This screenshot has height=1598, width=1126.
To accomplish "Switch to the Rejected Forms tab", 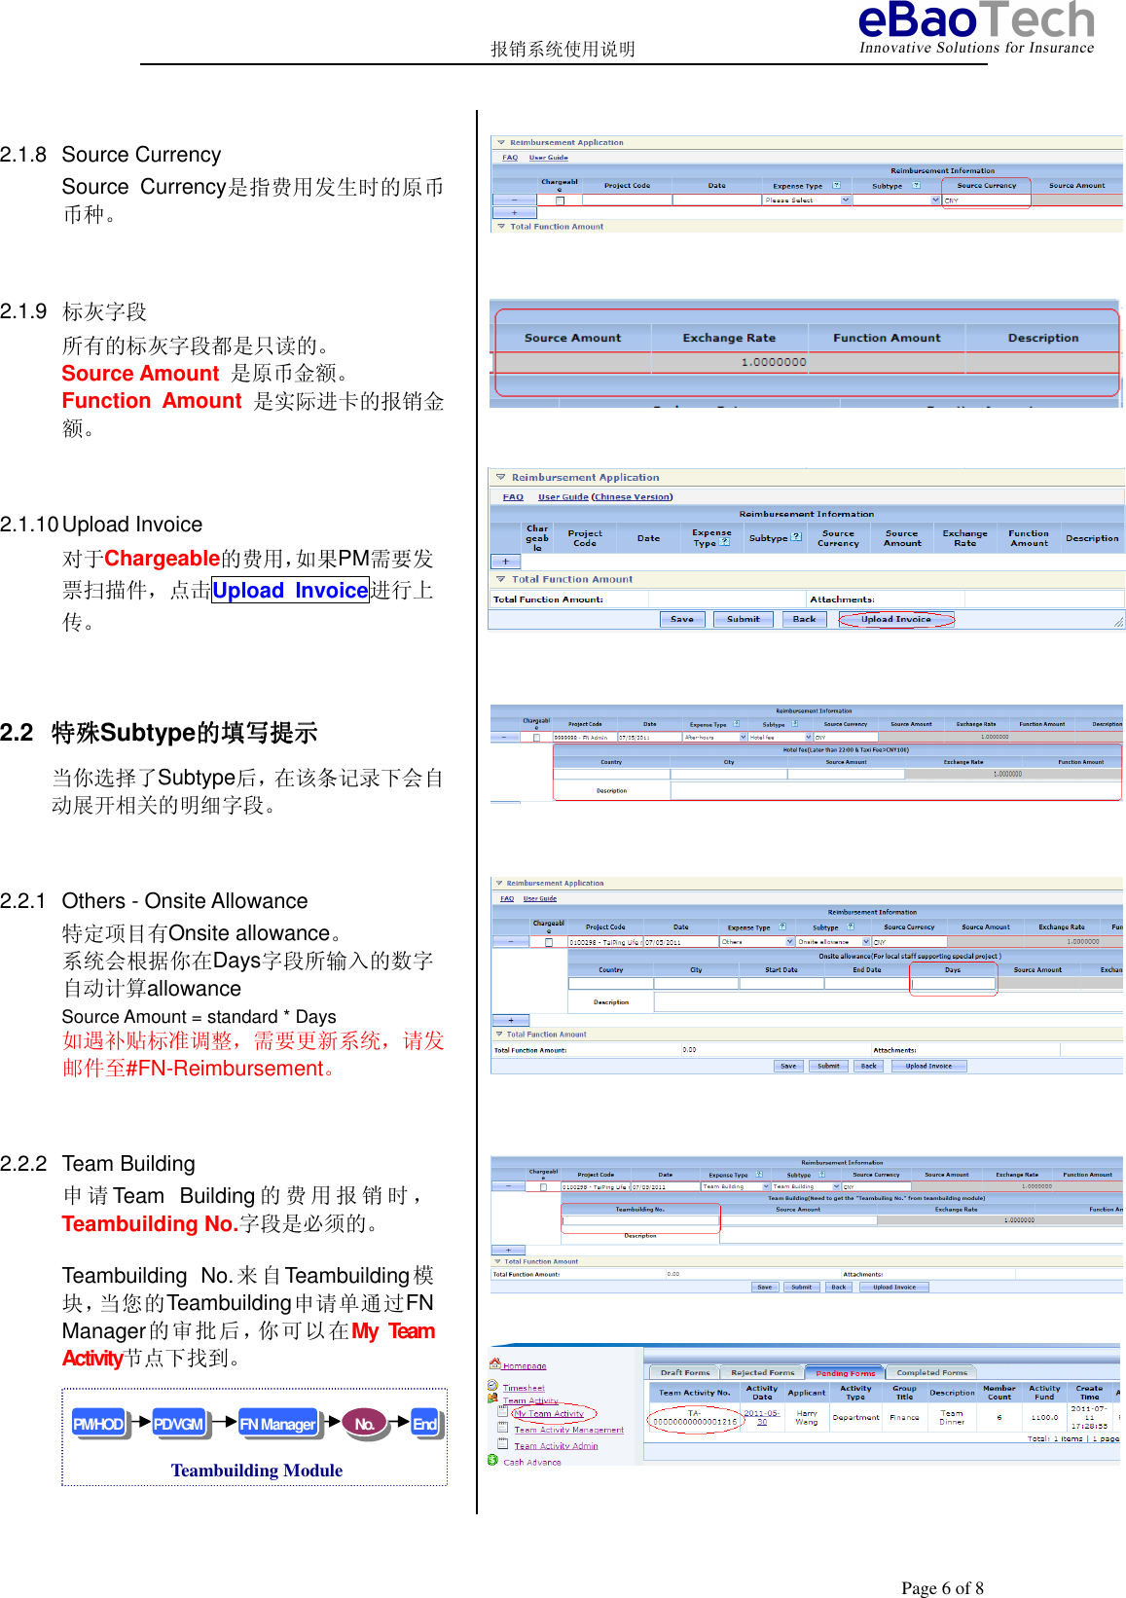I will (x=763, y=1372).
